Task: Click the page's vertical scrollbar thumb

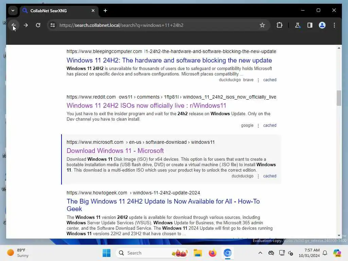Action: tap(339, 98)
